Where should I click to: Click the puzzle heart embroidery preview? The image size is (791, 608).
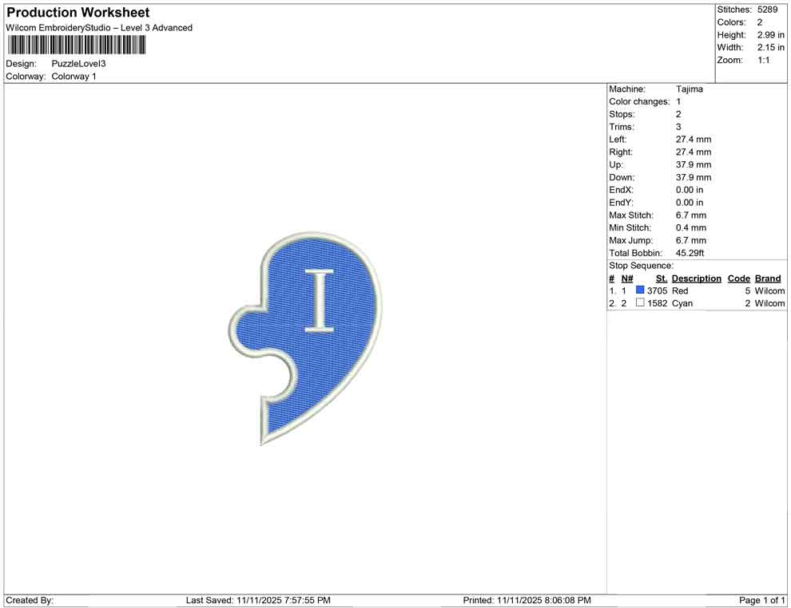coord(305,338)
